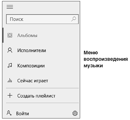Select Создать плейлист

click(41, 96)
